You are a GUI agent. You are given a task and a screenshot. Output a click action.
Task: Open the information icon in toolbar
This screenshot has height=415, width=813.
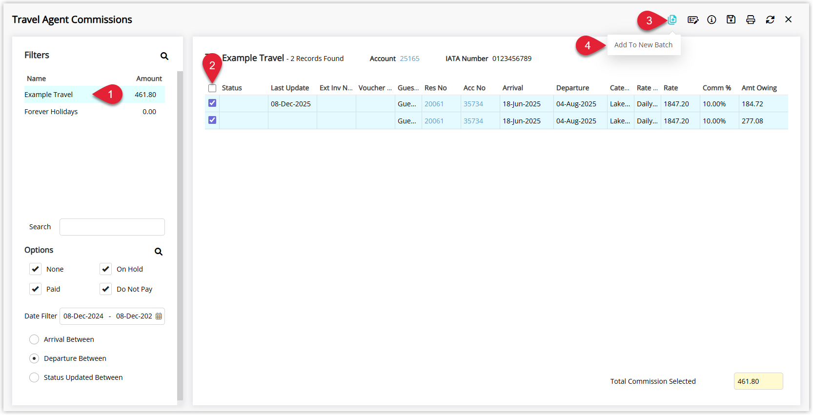[x=712, y=20]
